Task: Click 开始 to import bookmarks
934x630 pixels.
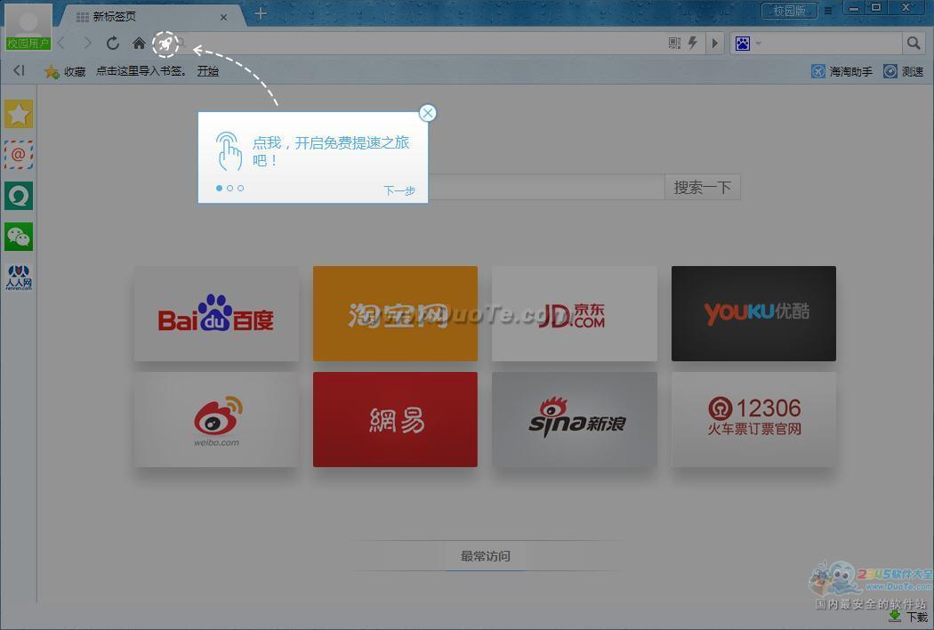Action: (208, 71)
